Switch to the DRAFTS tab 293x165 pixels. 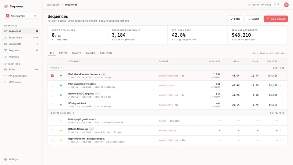pyautogui.click(x=77, y=53)
